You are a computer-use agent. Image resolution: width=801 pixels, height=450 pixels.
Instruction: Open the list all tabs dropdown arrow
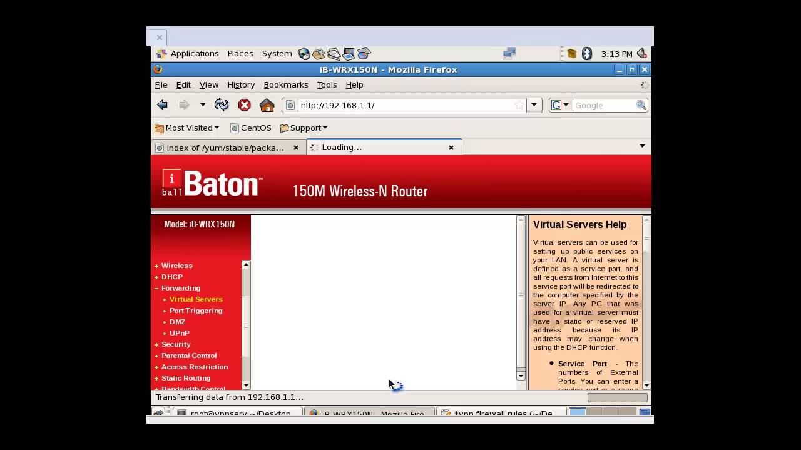click(642, 146)
